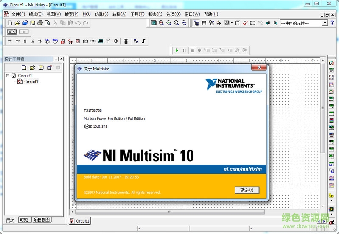Select the Place Diode component icon
339x234 pixels.
click(25, 41)
